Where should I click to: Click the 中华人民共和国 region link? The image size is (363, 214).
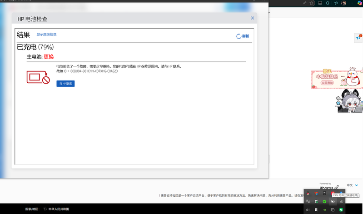pos(59,209)
